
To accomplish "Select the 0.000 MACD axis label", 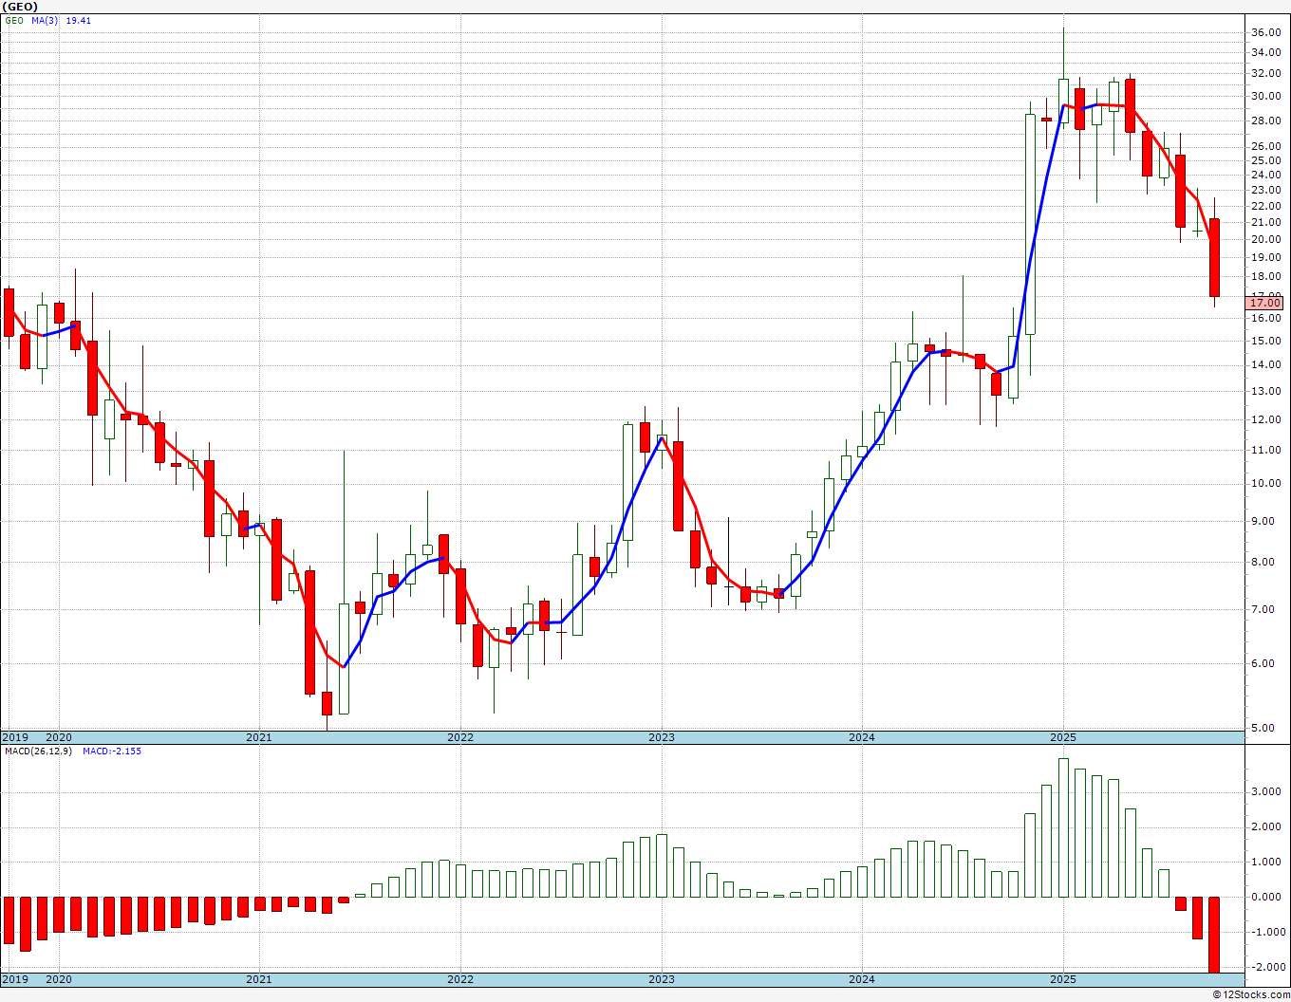I will [x=1268, y=897].
